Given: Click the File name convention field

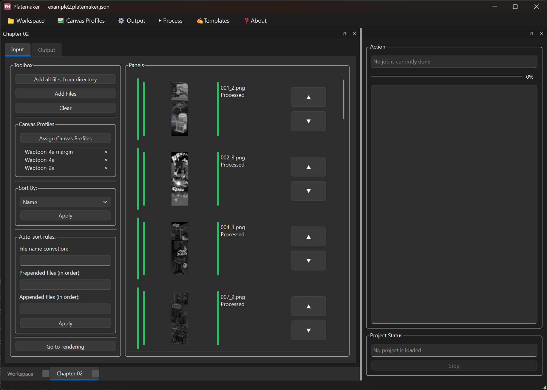Looking at the screenshot, I should 65,260.
